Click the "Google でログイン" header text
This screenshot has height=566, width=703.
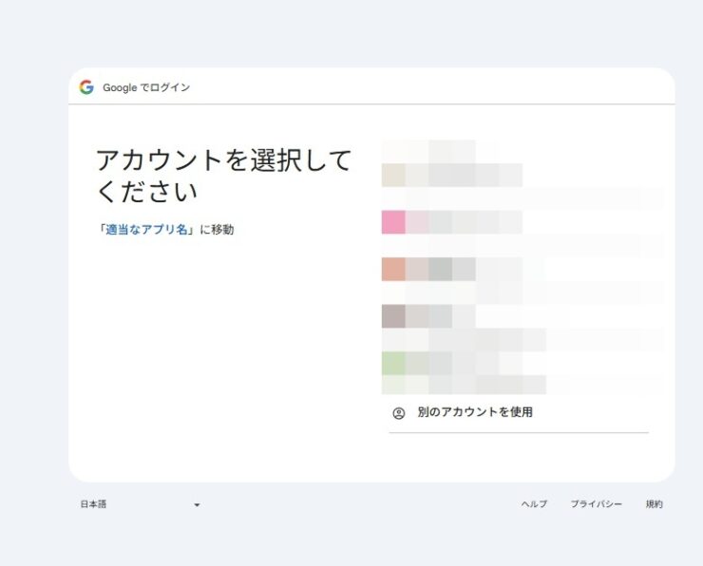pos(146,87)
